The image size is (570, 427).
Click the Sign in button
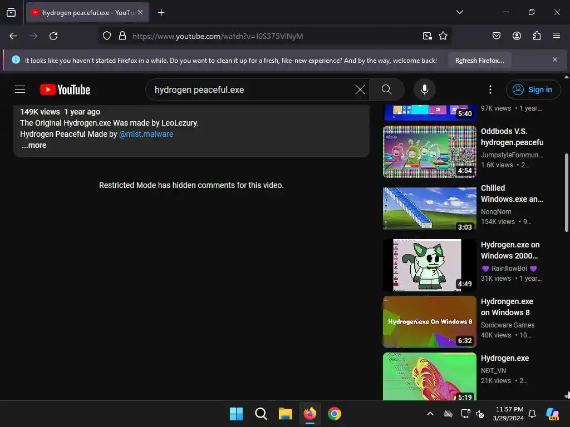pos(533,90)
